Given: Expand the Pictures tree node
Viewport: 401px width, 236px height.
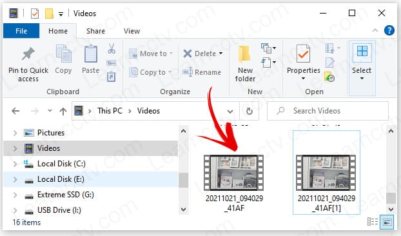Looking at the screenshot, I should click(x=15, y=133).
